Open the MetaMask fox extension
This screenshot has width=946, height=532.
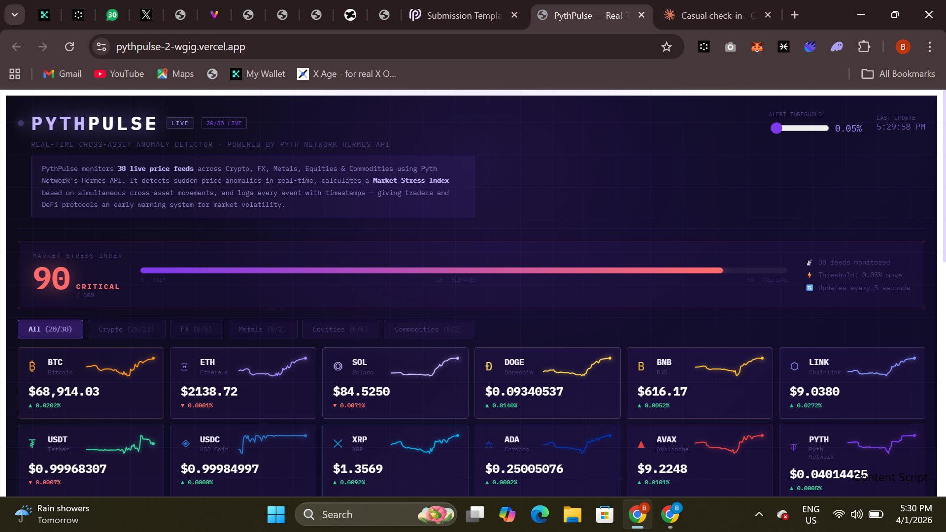click(x=757, y=47)
